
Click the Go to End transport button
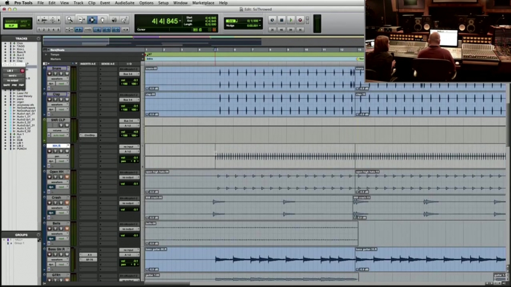300,29
